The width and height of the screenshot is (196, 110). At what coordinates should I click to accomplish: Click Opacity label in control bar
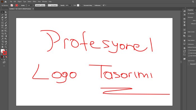pos(62,5)
